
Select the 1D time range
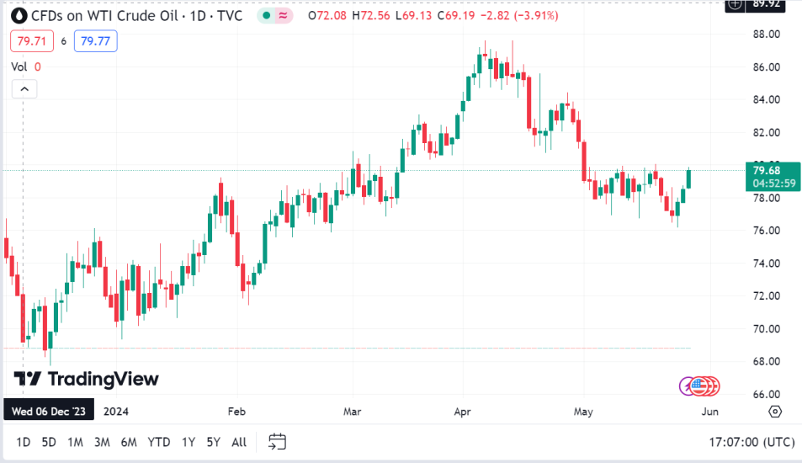24,441
